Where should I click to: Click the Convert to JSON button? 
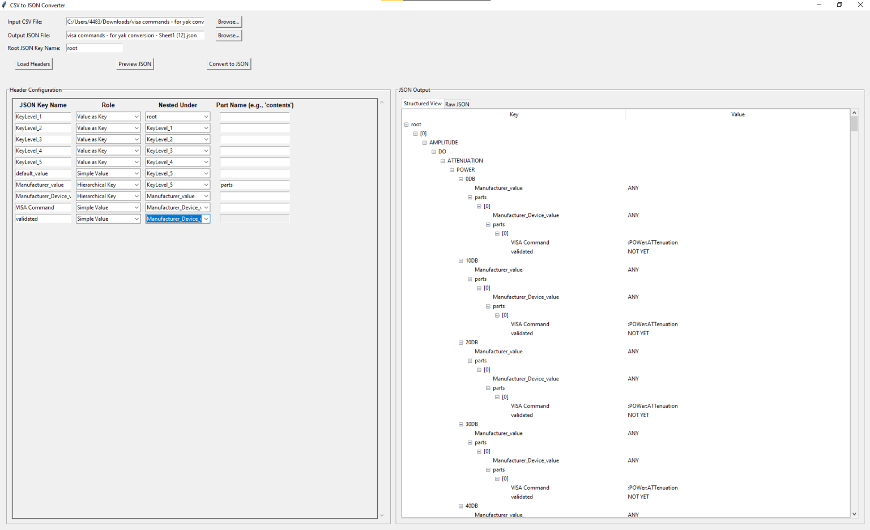(x=228, y=63)
